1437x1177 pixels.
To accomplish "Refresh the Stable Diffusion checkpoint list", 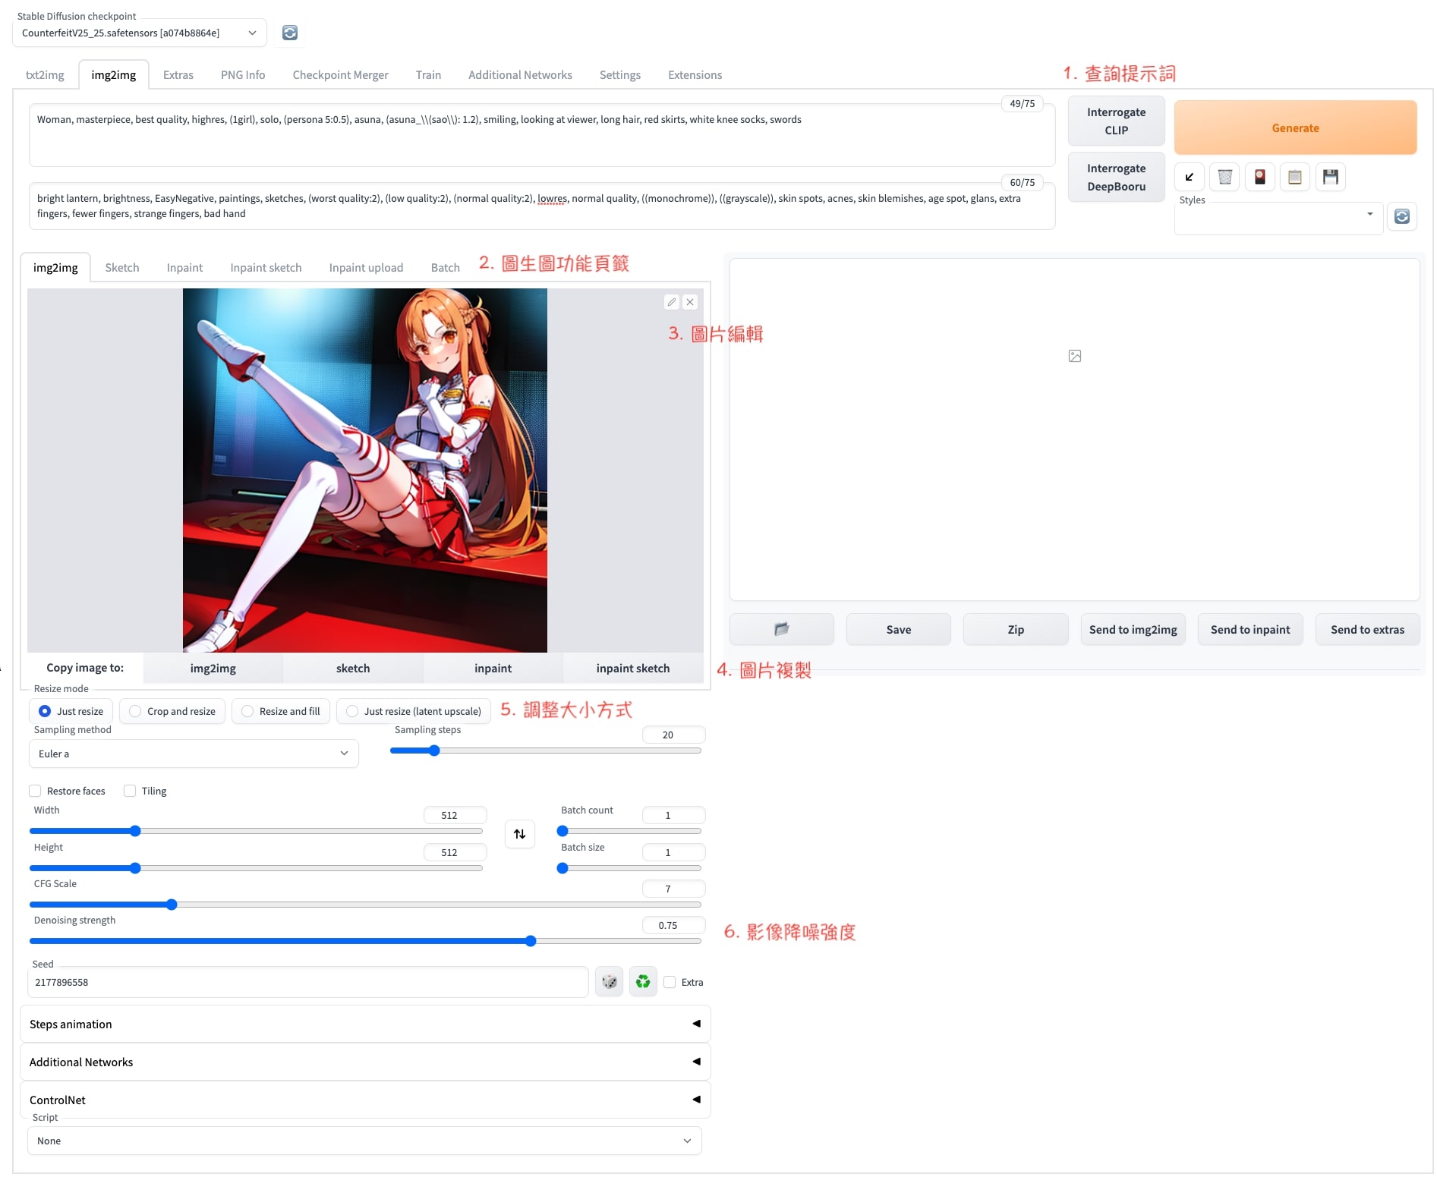I will 290,33.
